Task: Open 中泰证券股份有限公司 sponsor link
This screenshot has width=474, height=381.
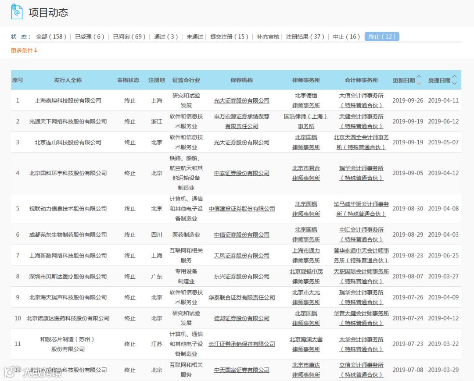Action: pyautogui.click(x=241, y=173)
